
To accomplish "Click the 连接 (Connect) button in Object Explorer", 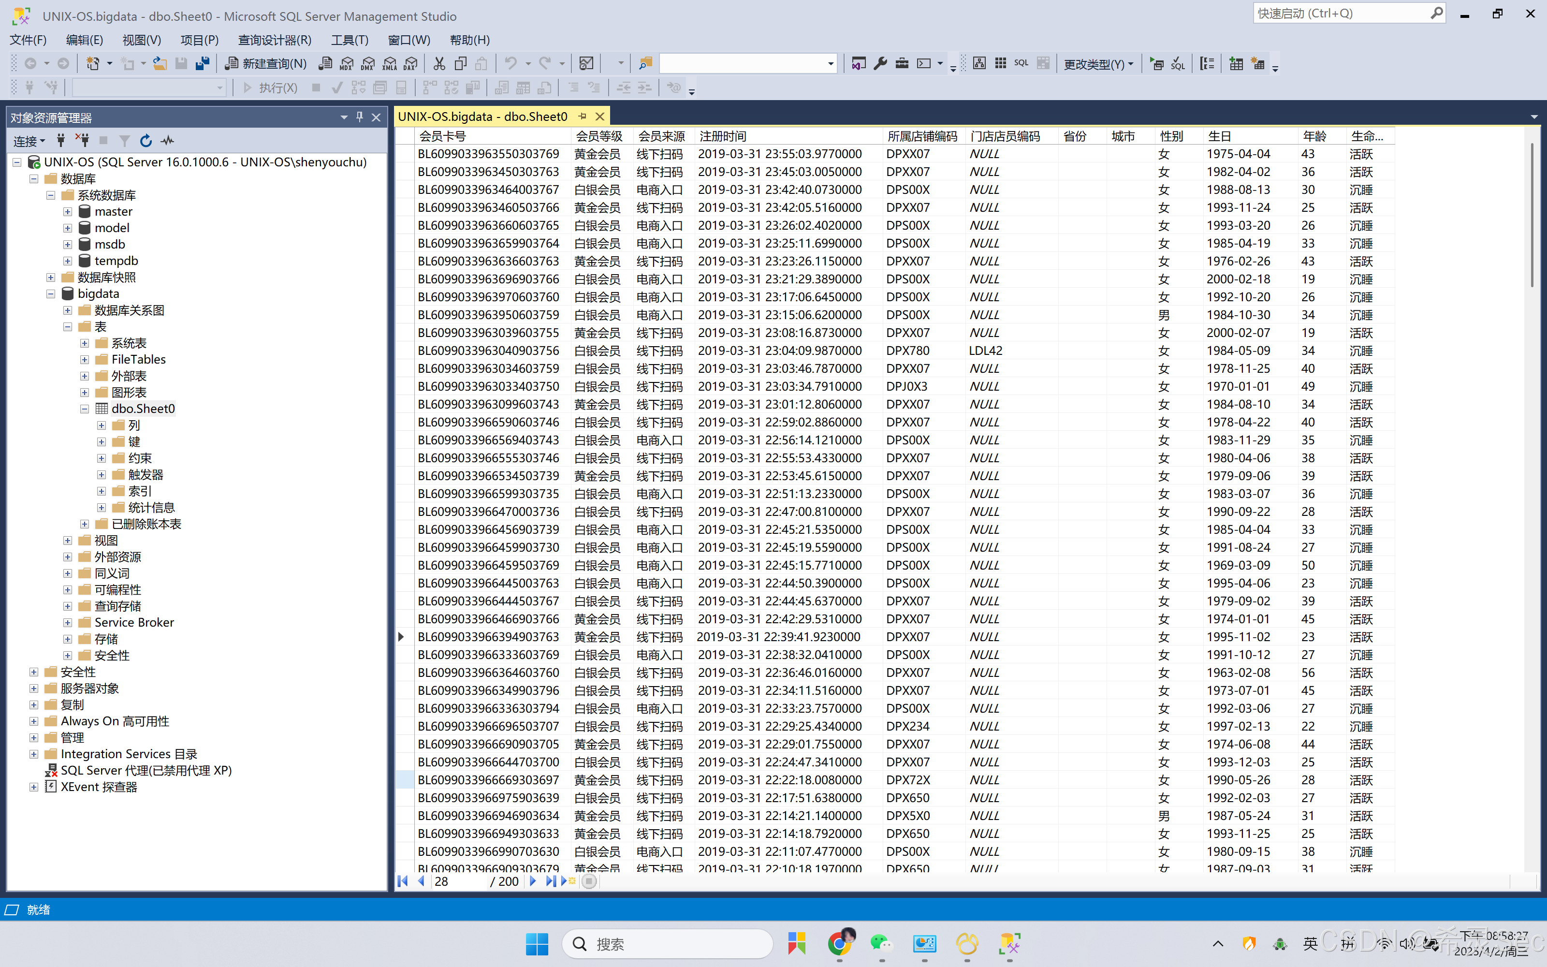I will pyautogui.click(x=29, y=141).
